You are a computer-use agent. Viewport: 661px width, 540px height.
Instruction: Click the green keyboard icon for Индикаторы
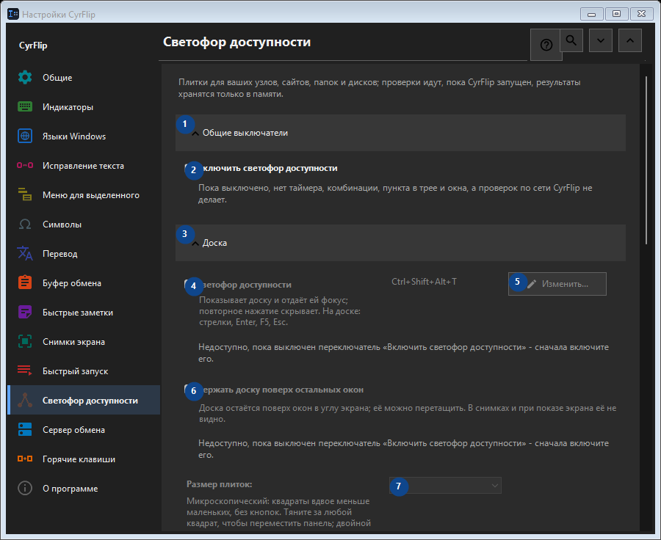(25, 107)
